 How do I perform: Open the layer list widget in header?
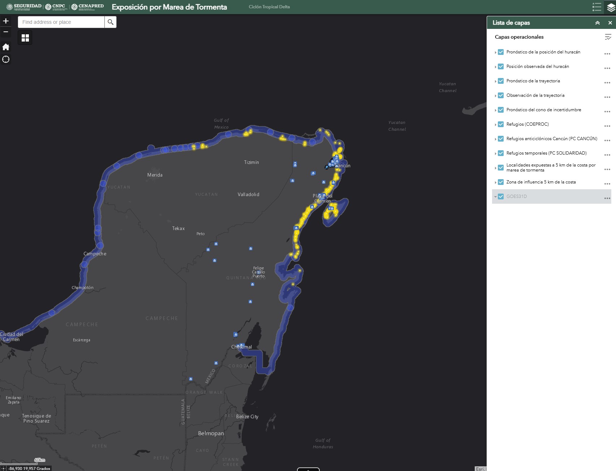[x=611, y=7]
